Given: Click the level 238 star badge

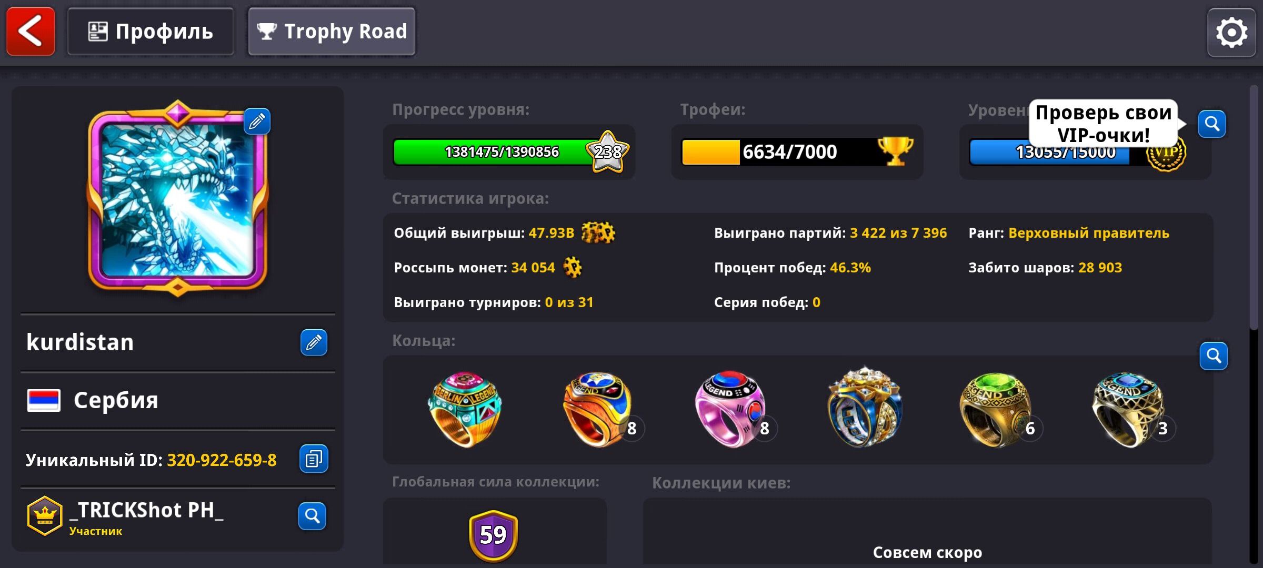Looking at the screenshot, I should [x=608, y=152].
